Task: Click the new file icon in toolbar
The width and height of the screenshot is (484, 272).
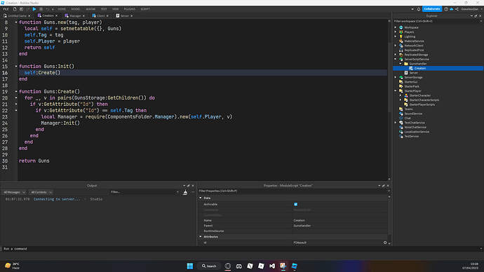Action: pyautogui.click(x=15, y=9)
